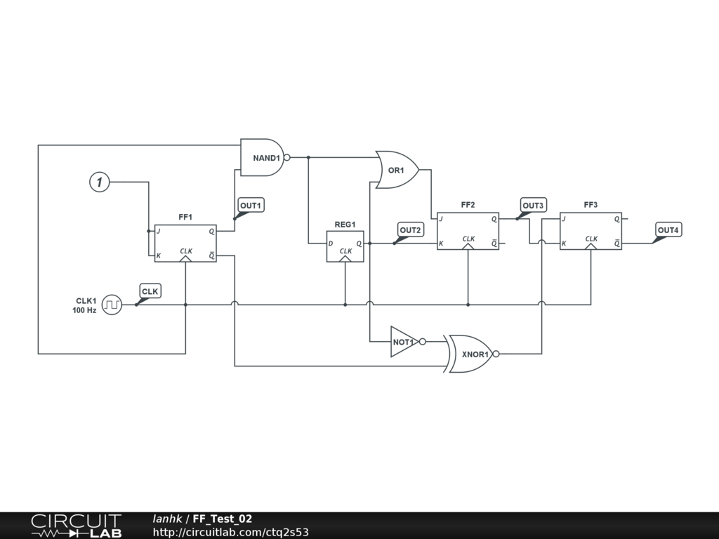Click the FF_Test_02 circuit title
The width and height of the screenshot is (719, 539).
[223, 519]
